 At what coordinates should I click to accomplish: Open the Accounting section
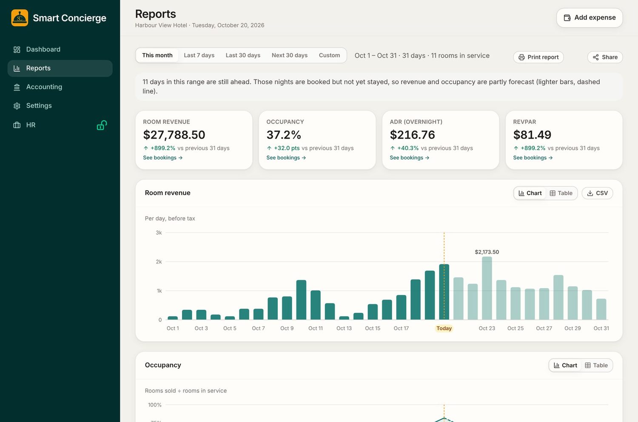pyautogui.click(x=60, y=87)
